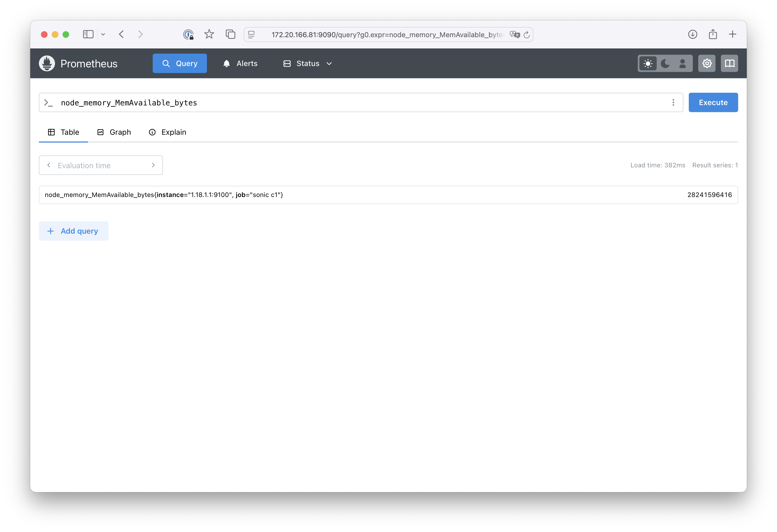Viewport: 777px width, 532px height.
Task: Click the bell icon beside Alerts
Action: (226, 63)
